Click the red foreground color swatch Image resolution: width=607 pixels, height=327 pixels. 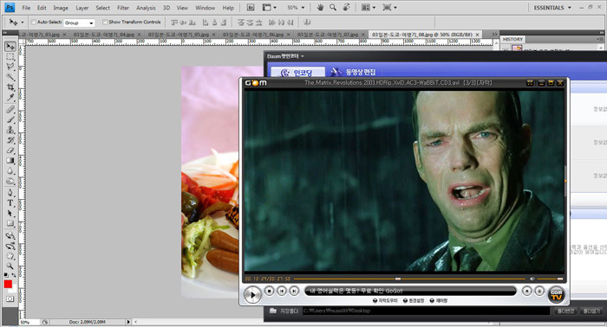point(8,284)
